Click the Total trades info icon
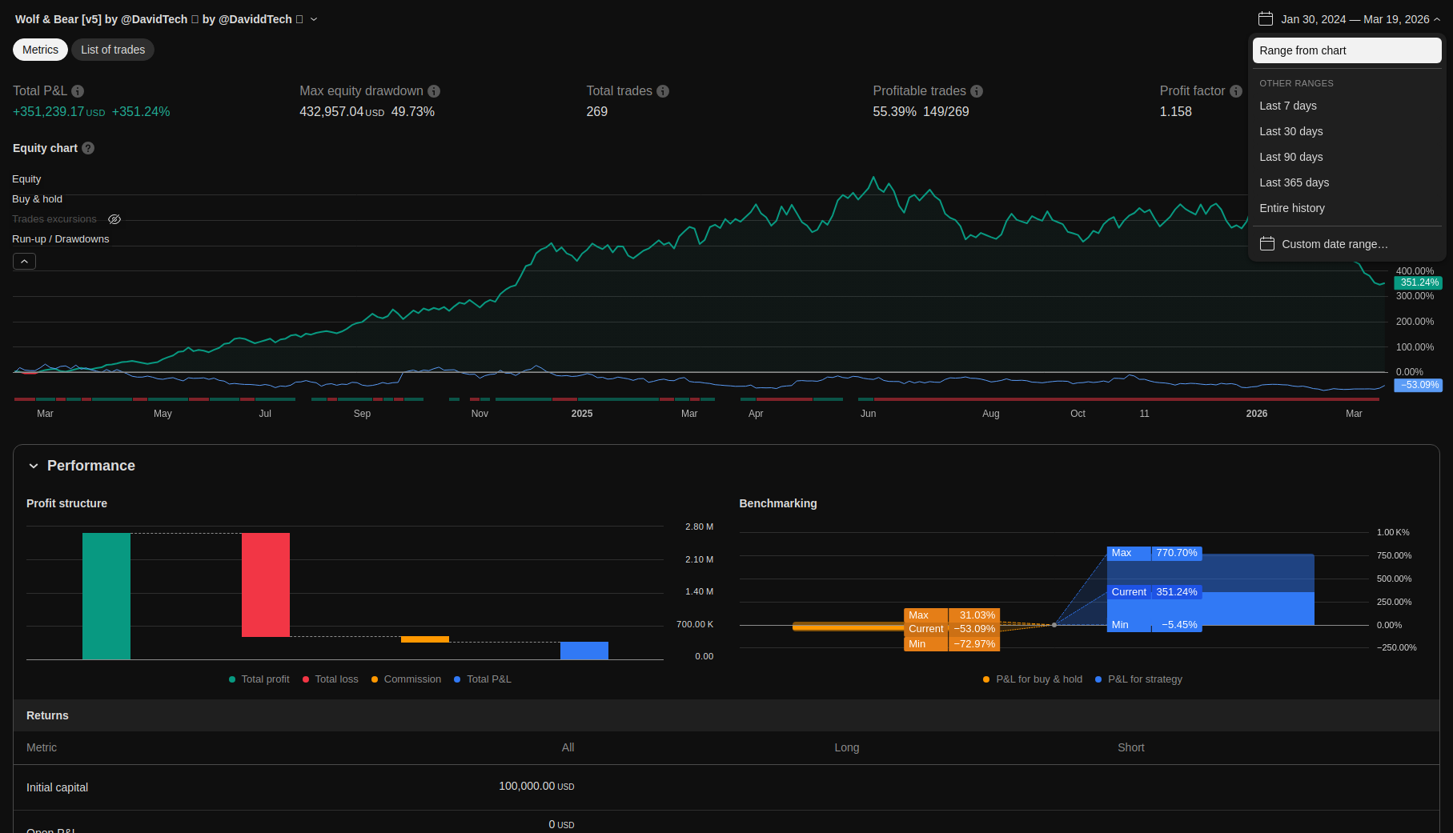The height and width of the screenshot is (833, 1453). 663,91
